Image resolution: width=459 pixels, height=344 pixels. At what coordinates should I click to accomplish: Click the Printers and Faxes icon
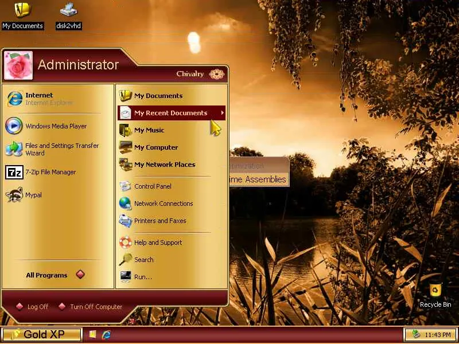[x=125, y=221]
